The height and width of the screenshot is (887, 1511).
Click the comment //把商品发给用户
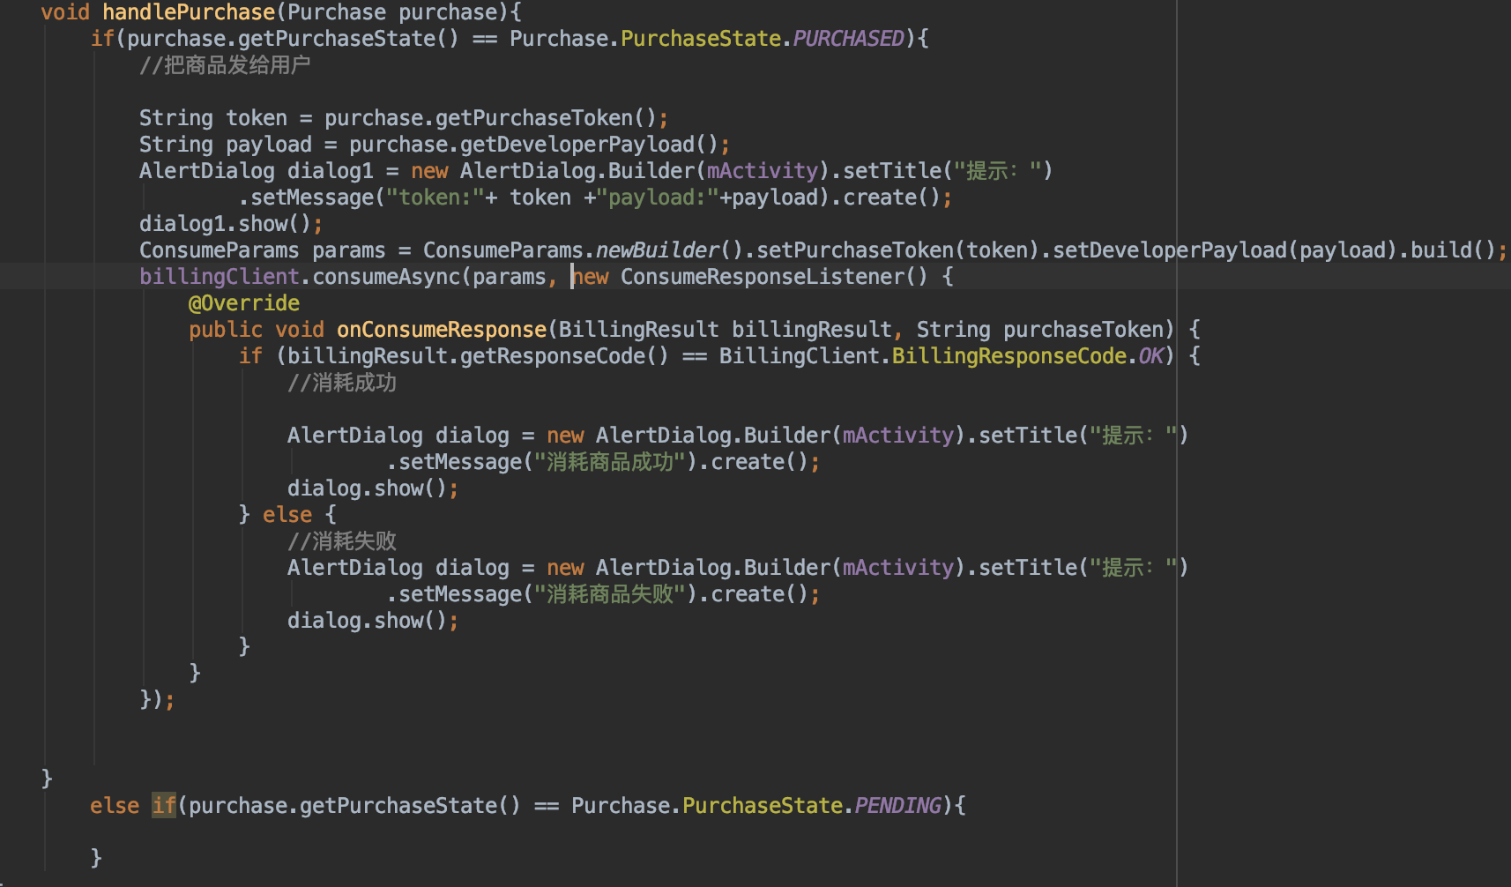(225, 65)
